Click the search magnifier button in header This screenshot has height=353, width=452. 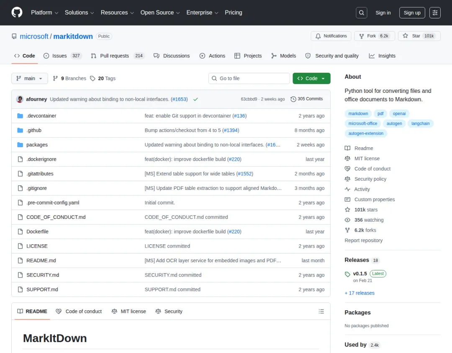point(361,13)
